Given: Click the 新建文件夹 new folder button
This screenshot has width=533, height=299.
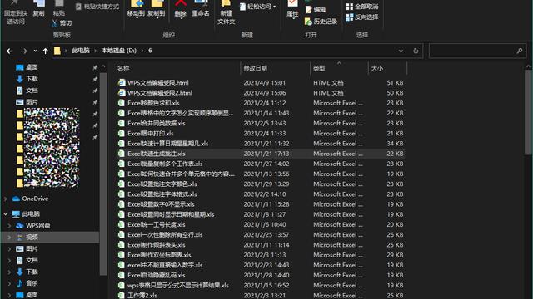Looking at the screenshot, I should pos(226,12).
